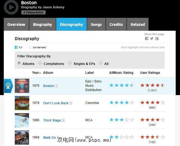Sort by User Ratings column header
Screen dimensions: 180x146
[150, 73]
